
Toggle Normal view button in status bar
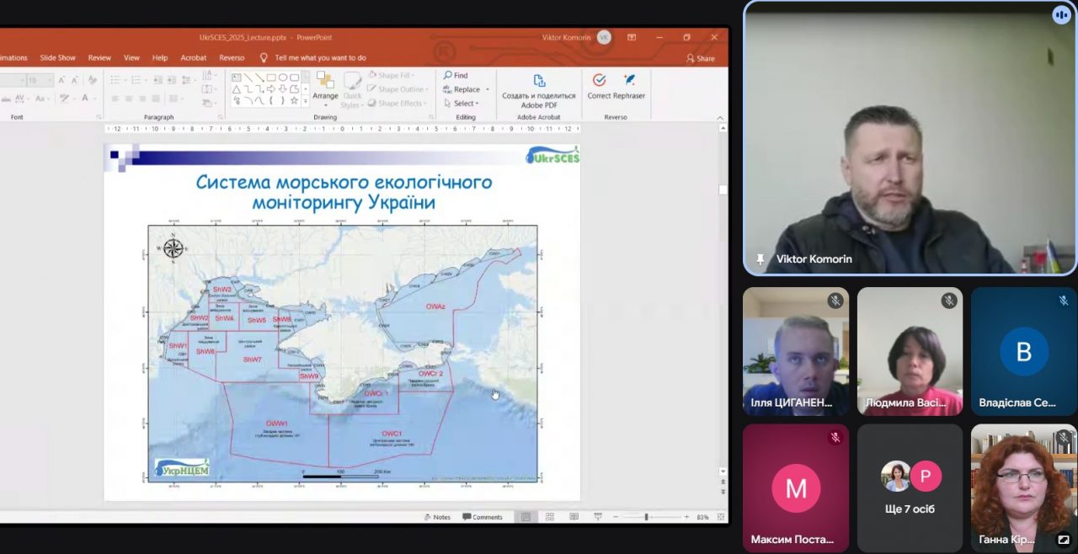pos(526,517)
